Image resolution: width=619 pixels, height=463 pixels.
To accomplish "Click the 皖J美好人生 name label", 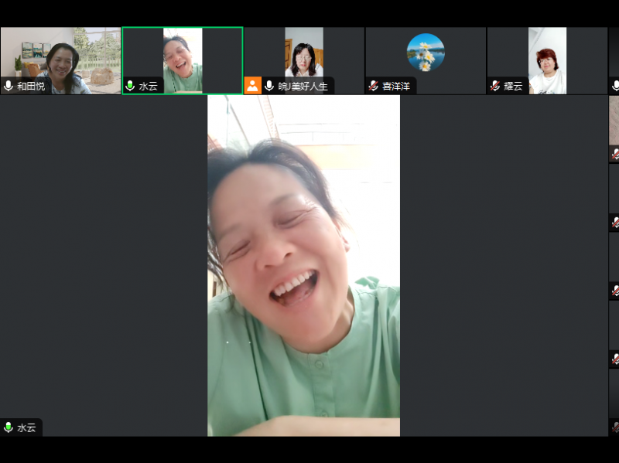I will pos(303,87).
